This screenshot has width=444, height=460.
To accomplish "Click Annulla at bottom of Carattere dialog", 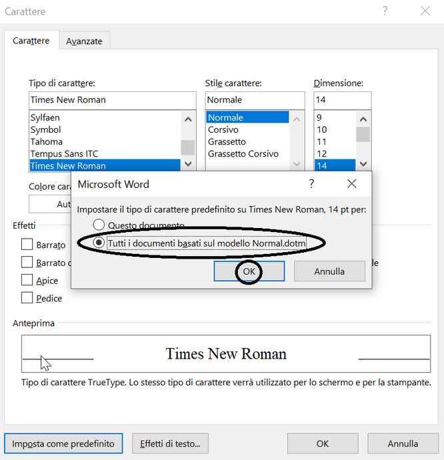I will 403,443.
